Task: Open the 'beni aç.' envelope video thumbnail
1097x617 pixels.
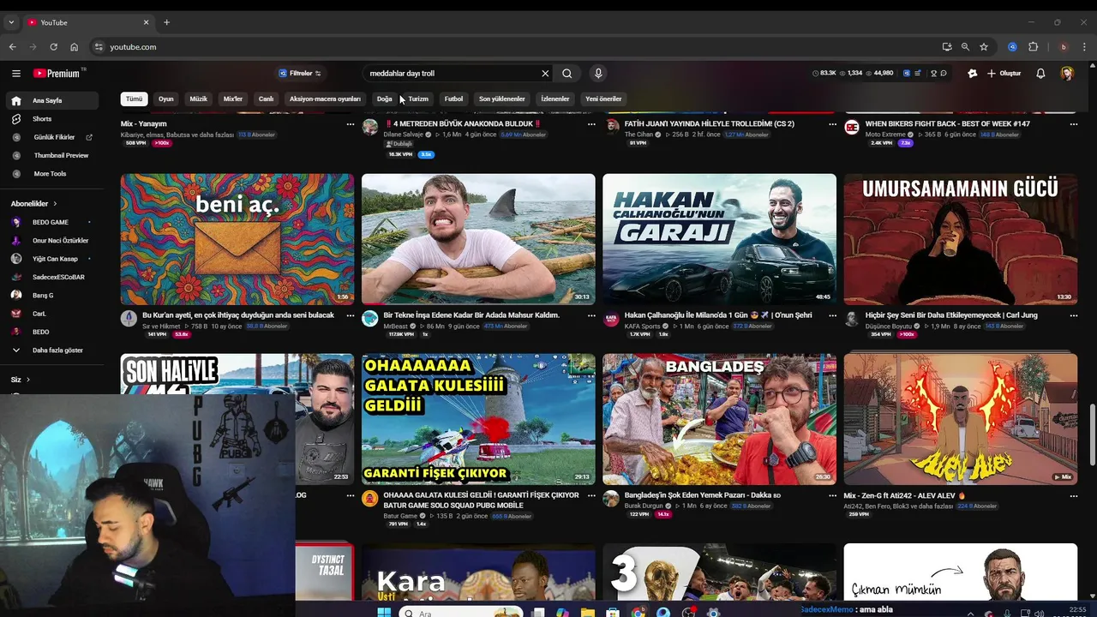Action: pos(237,239)
